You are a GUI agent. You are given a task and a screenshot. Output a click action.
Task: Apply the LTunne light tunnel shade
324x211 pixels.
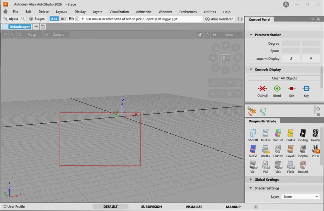[x=278, y=151]
